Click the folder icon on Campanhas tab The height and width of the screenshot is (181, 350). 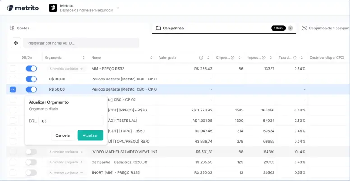click(158, 28)
